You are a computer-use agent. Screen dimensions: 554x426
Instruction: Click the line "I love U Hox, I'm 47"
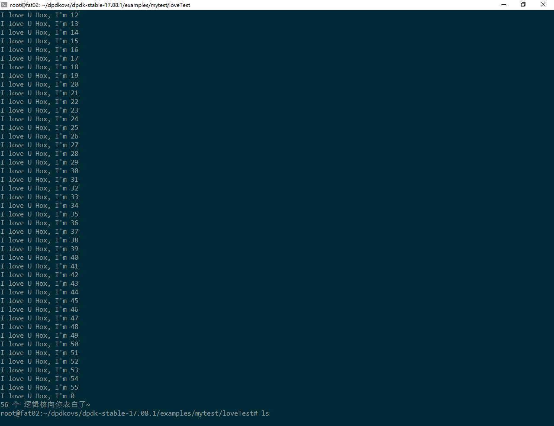pyautogui.click(x=39, y=318)
